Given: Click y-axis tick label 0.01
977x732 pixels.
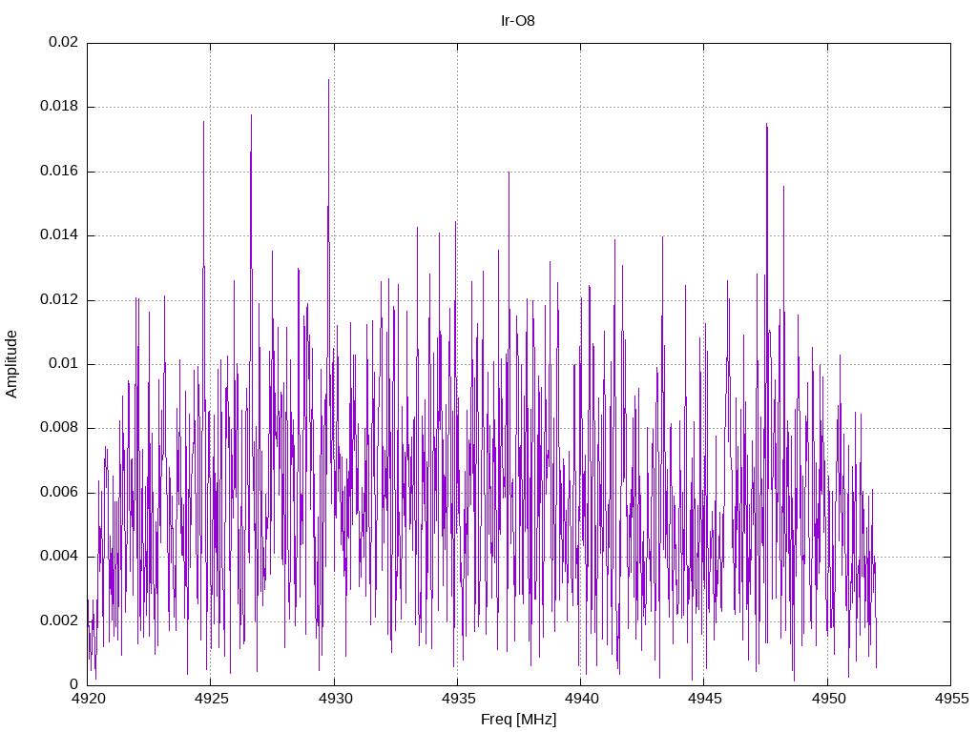Looking at the screenshot, I should 64,363.
